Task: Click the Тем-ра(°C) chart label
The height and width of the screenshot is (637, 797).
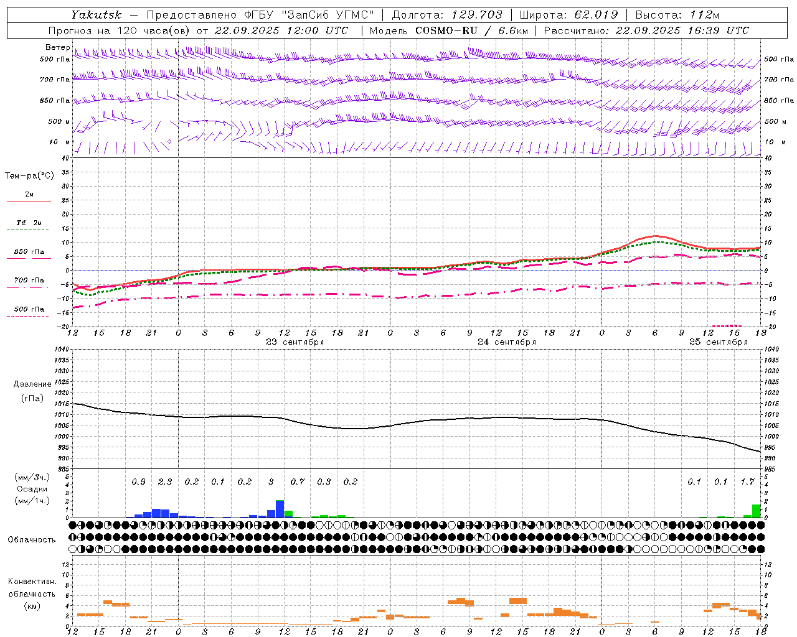Action: (29, 176)
